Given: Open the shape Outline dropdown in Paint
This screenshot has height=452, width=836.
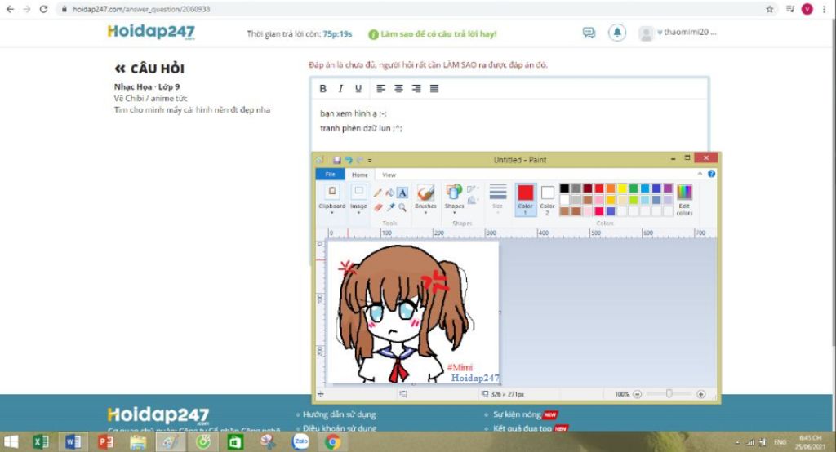Looking at the screenshot, I should coord(472,189).
